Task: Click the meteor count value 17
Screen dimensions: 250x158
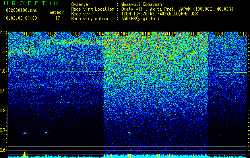Action: (58, 18)
